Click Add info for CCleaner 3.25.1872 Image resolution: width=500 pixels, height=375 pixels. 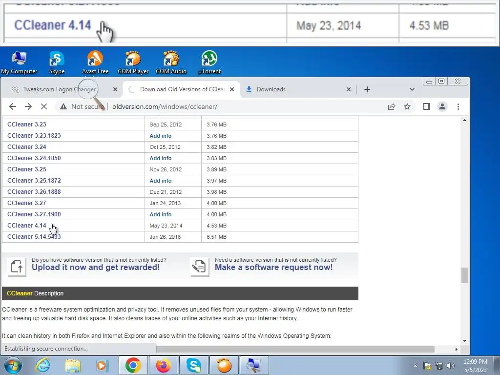(160, 181)
